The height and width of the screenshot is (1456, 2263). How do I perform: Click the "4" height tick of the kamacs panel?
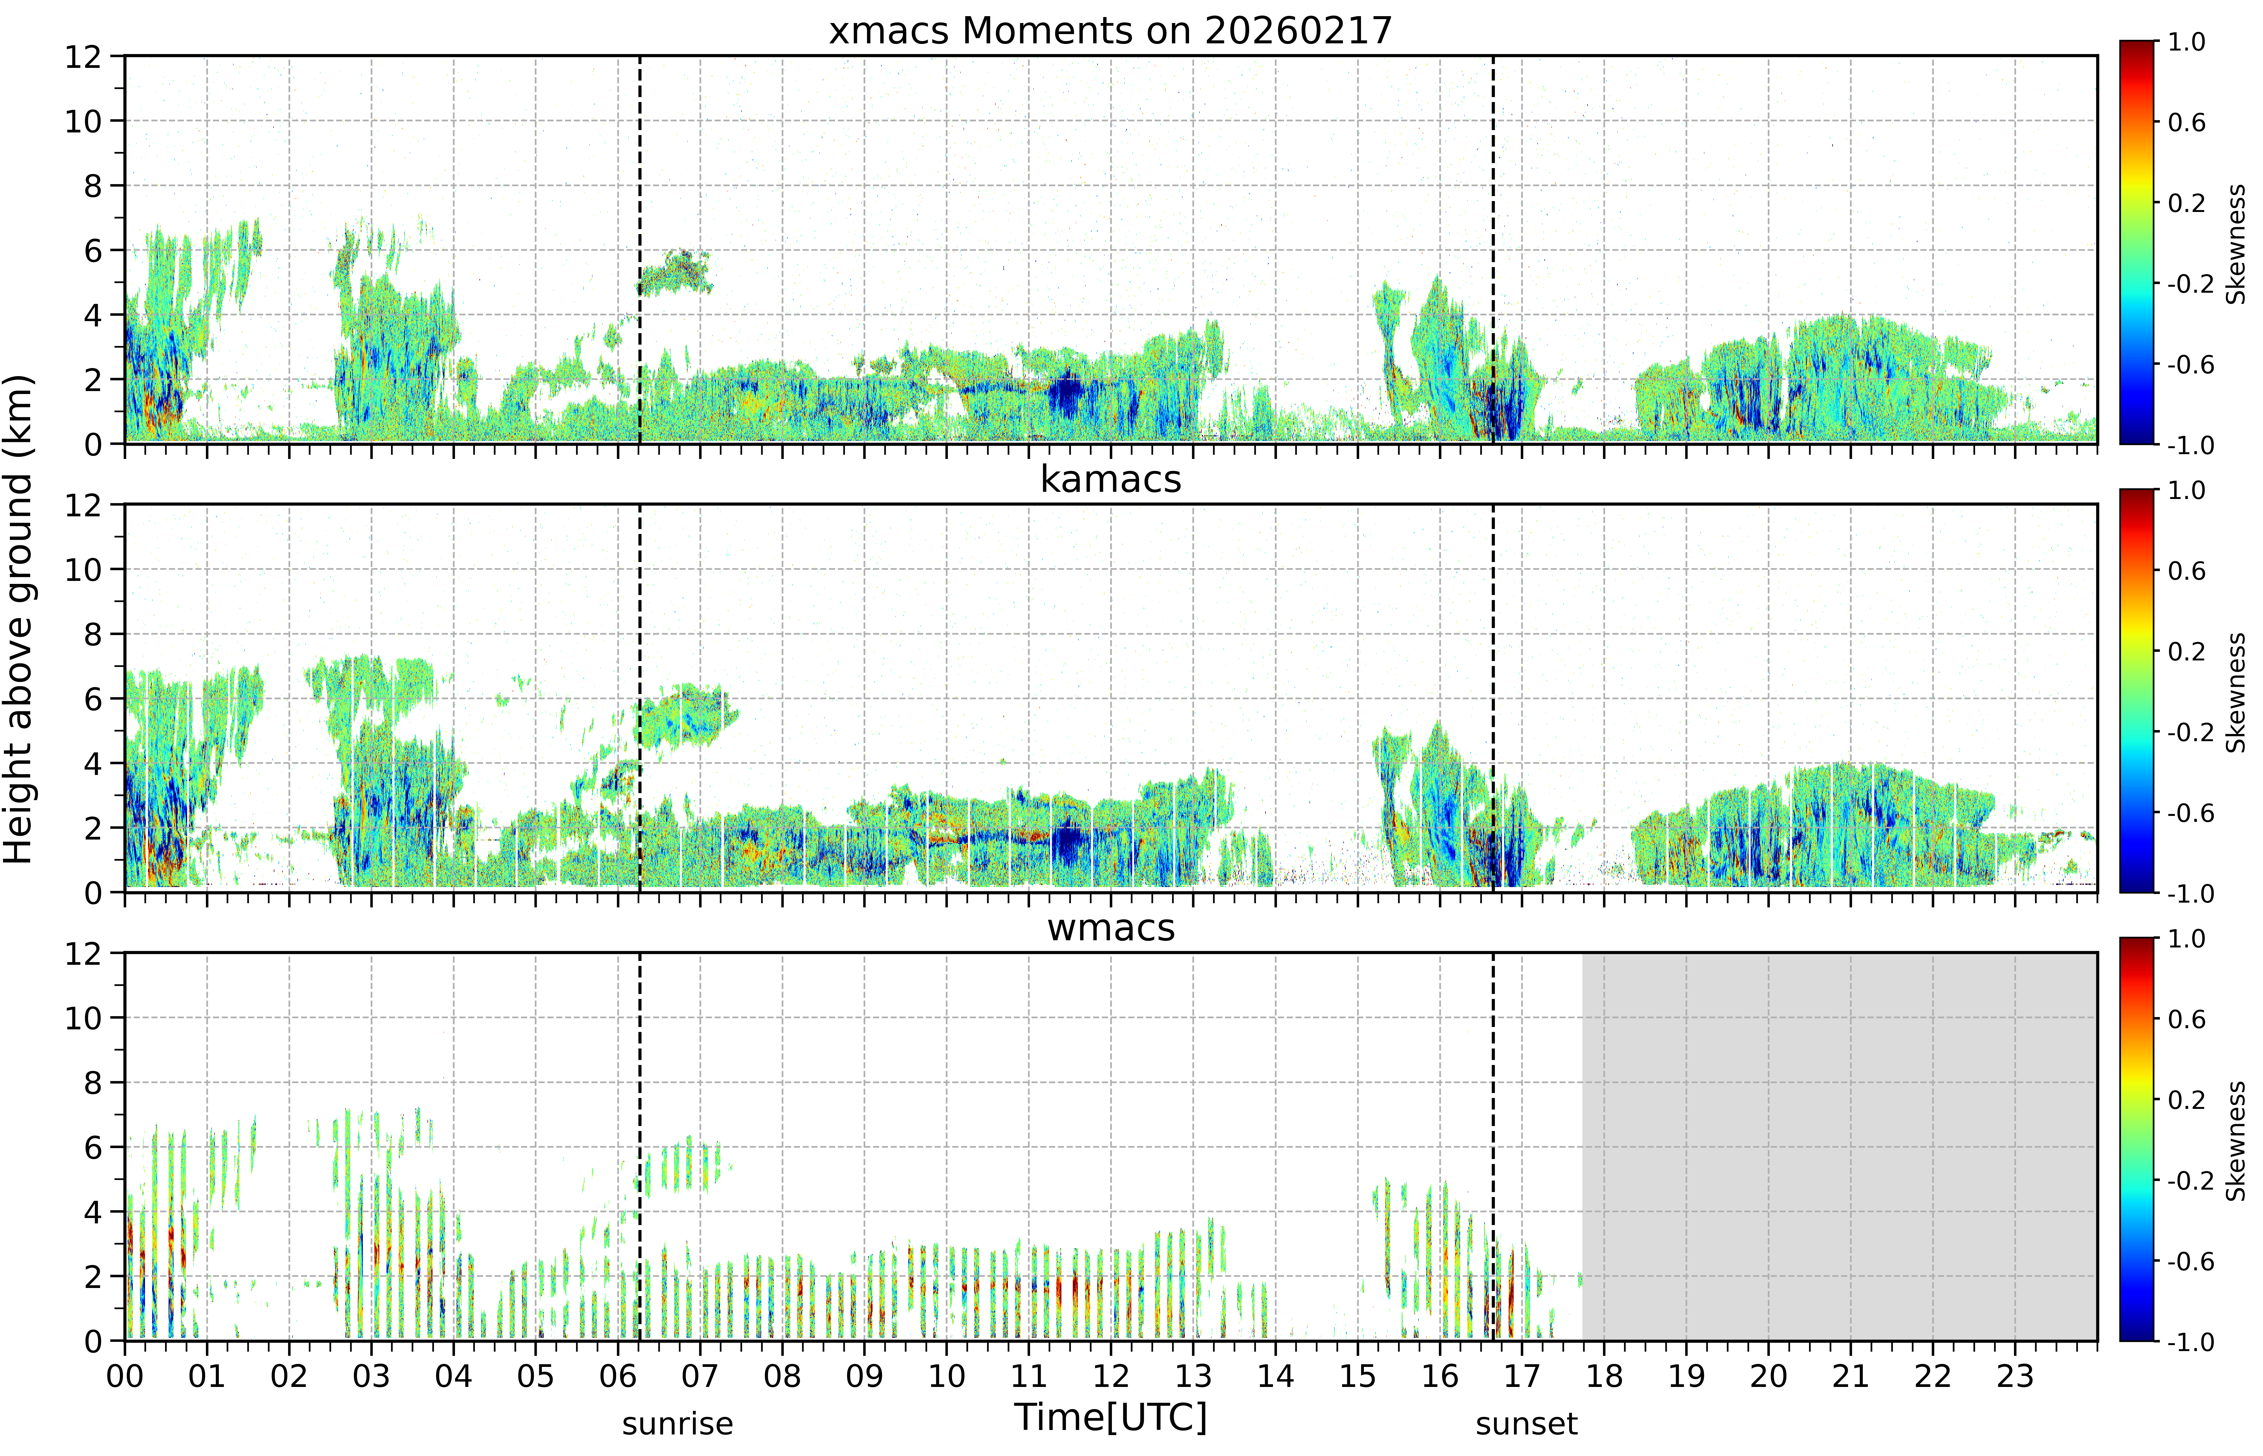(93, 763)
